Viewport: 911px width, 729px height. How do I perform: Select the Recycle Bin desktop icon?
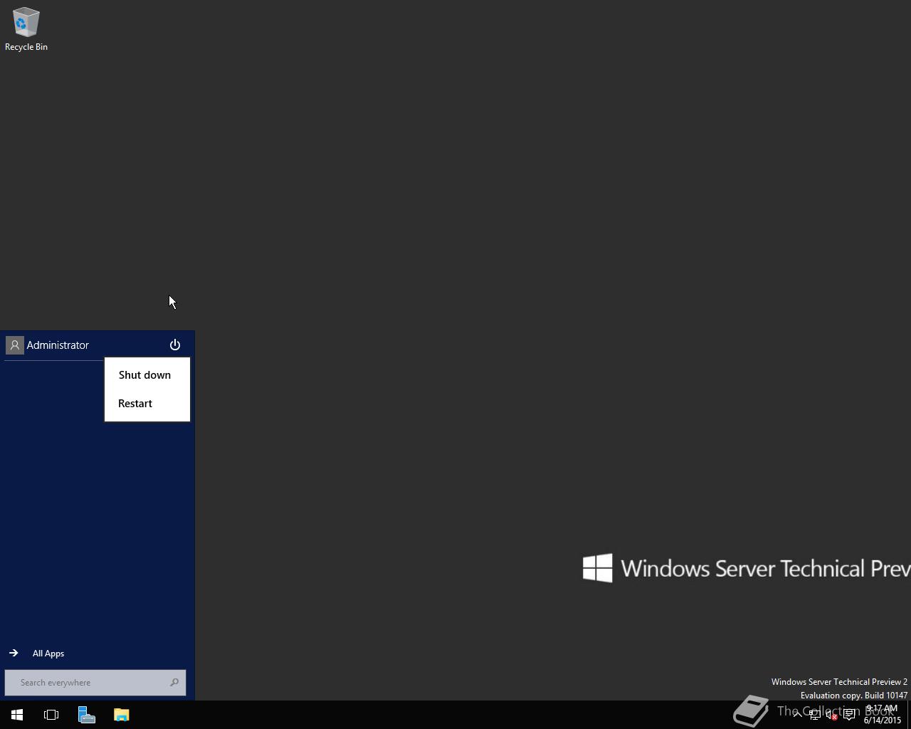click(26, 29)
